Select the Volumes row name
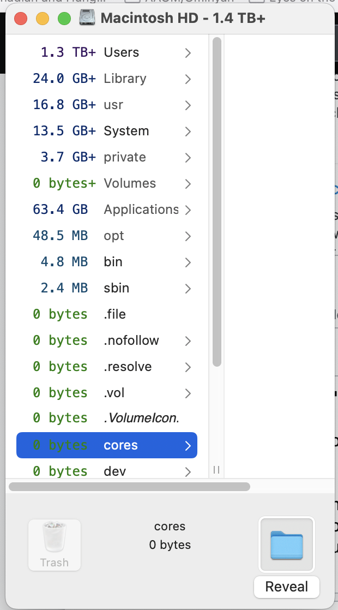Image resolution: width=338 pixels, height=610 pixels. (130, 183)
